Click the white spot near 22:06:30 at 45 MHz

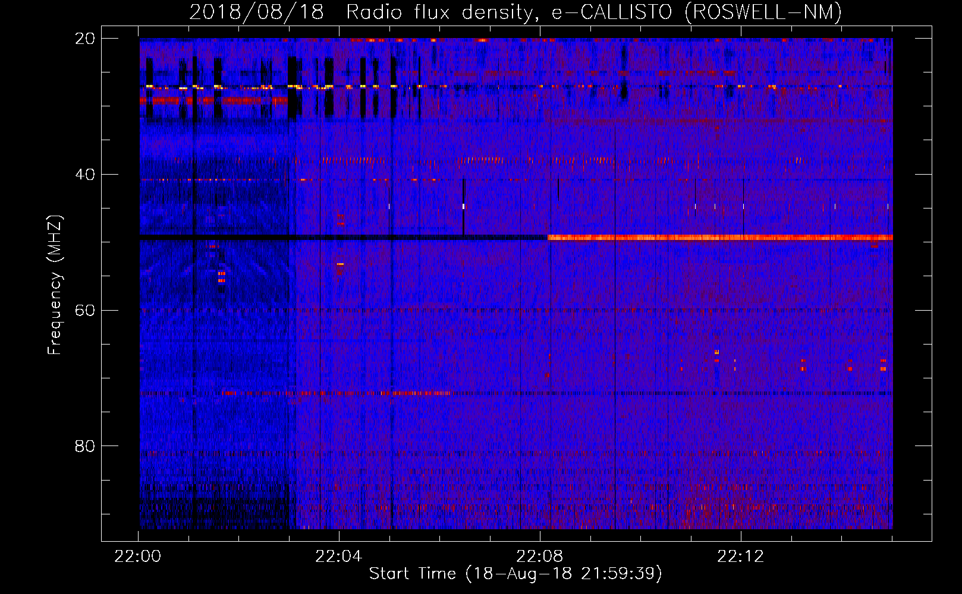464,206
